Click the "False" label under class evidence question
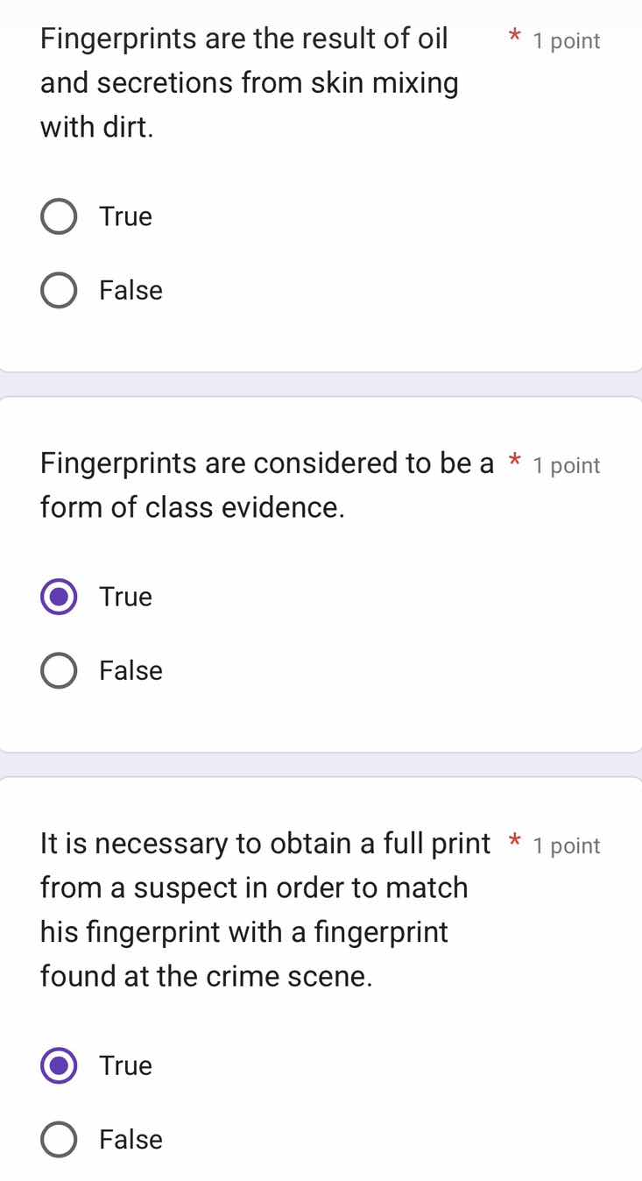This screenshot has height=1181, width=642. [131, 670]
